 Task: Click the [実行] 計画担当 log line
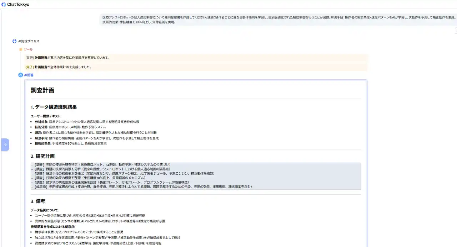(x=67, y=58)
